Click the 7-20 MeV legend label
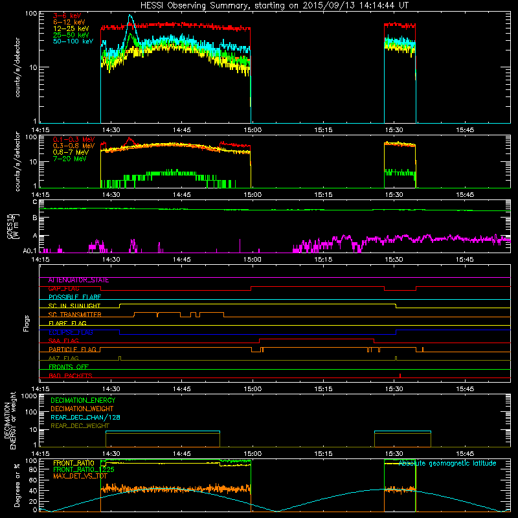The width and height of the screenshot is (518, 518). pos(70,159)
